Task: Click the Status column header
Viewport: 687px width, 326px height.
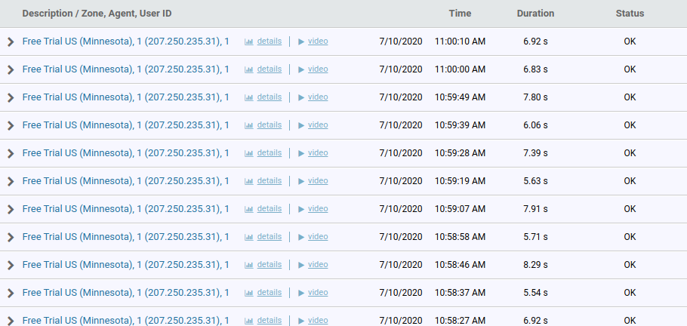Action: (x=630, y=14)
